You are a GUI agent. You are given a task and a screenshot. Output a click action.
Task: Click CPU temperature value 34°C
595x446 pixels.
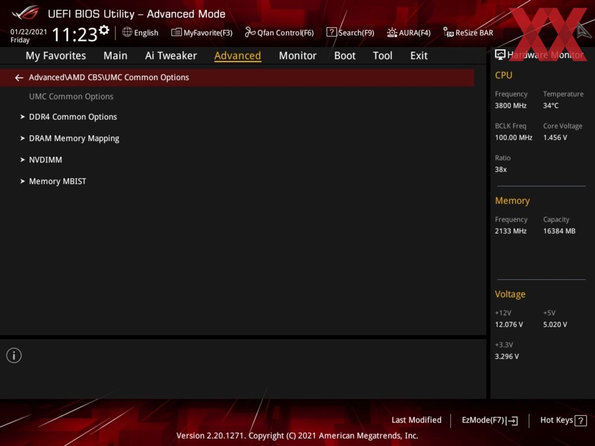[x=551, y=105]
